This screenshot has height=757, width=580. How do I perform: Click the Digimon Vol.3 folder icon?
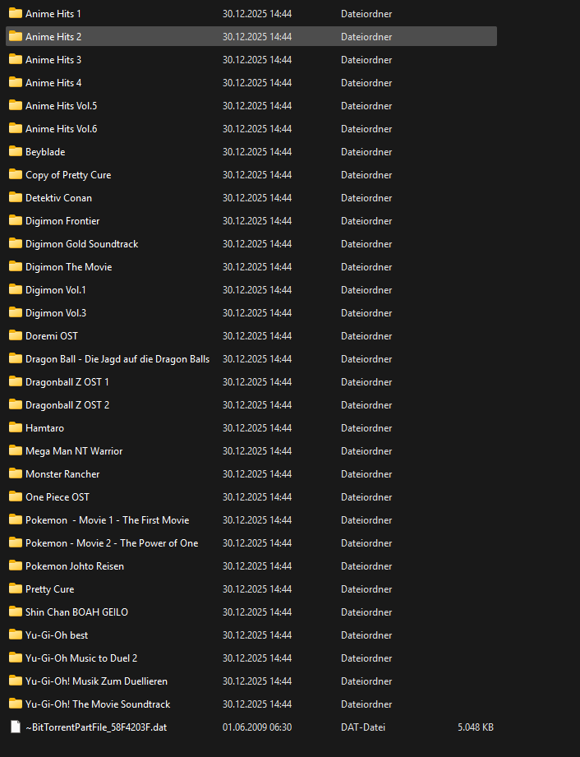(x=16, y=312)
